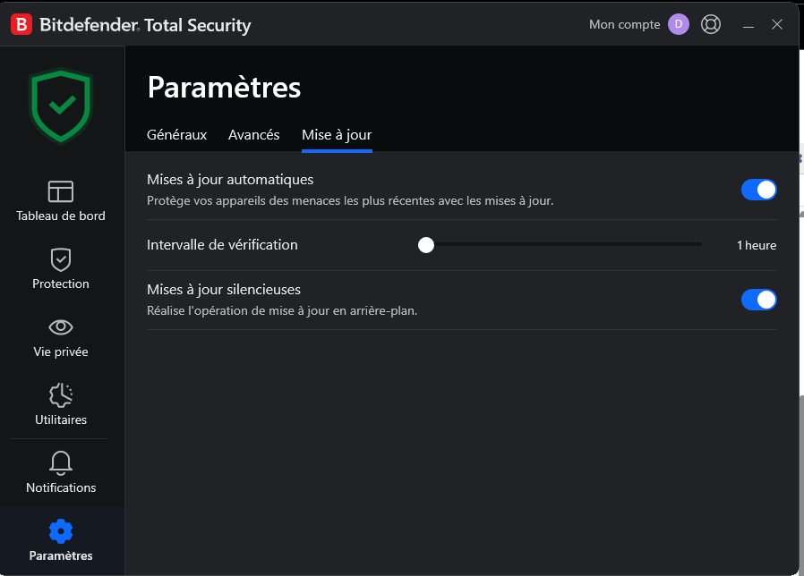Select the Mise à jour tab
The image size is (804, 576).
click(337, 135)
